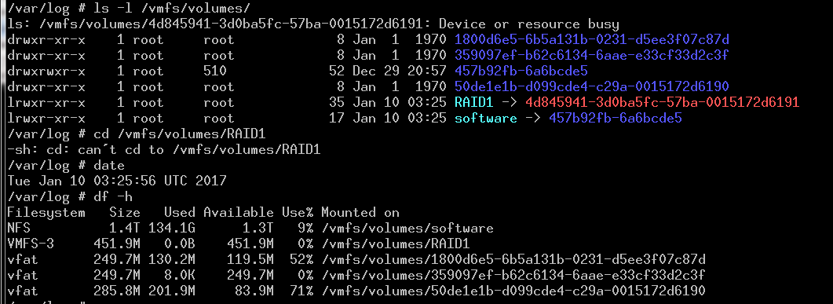Viewport: 833px width, 304px height.
Task: Click the /vmfs/volumes/software mount path
Action: 407,228
